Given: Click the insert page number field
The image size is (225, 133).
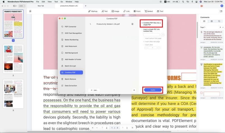Looking at the screenshot, I should pos(152,48).
